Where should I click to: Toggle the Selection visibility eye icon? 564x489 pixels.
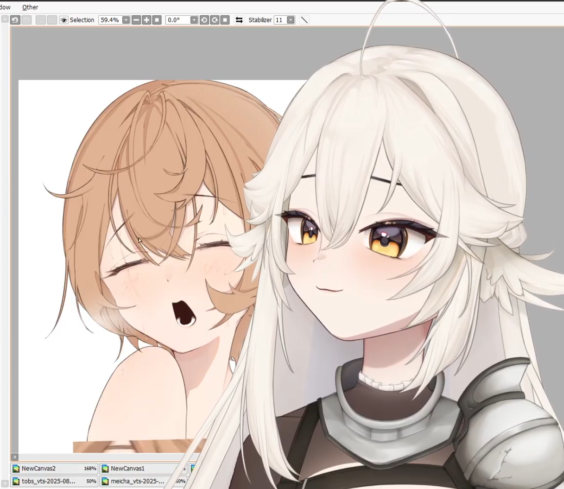pos(64,20)
